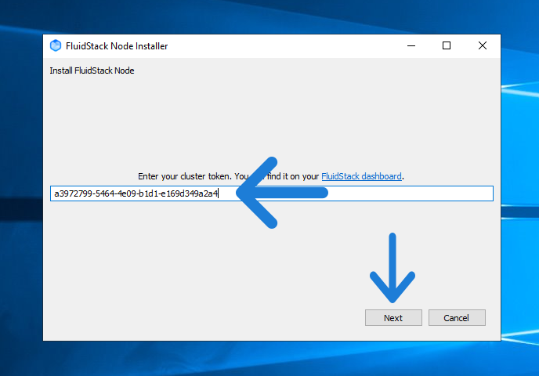Click the 'Install FluidStack Node' heading text
The image size is (539, 376).
coord(92,70)
